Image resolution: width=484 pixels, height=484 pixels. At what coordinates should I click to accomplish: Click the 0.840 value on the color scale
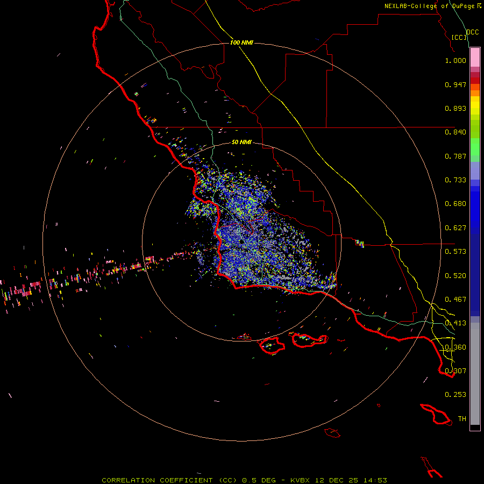tap(455, 132)
